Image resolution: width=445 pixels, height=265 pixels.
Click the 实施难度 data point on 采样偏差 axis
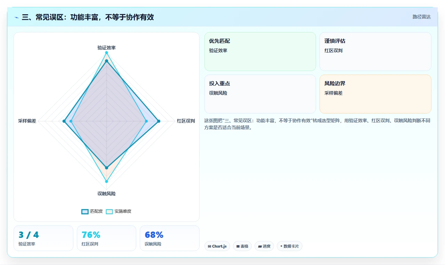(x=71, y=121)
